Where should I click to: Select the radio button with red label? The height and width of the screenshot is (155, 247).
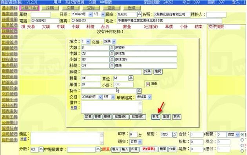pyautogui.click(x=242, y=145)
